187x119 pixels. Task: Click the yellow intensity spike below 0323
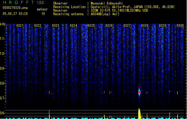click(x=49, y=115)
